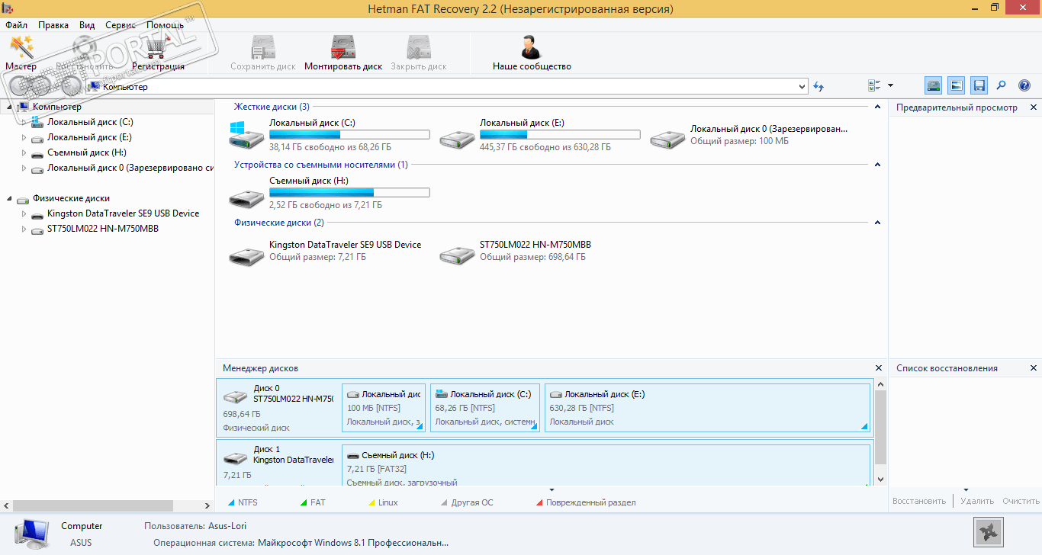
Task: Expand Локальный диск (E:) in the tree
Action: click(24, 137)
